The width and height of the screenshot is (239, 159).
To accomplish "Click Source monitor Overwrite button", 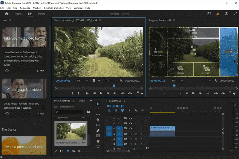I will pos(130,93).
